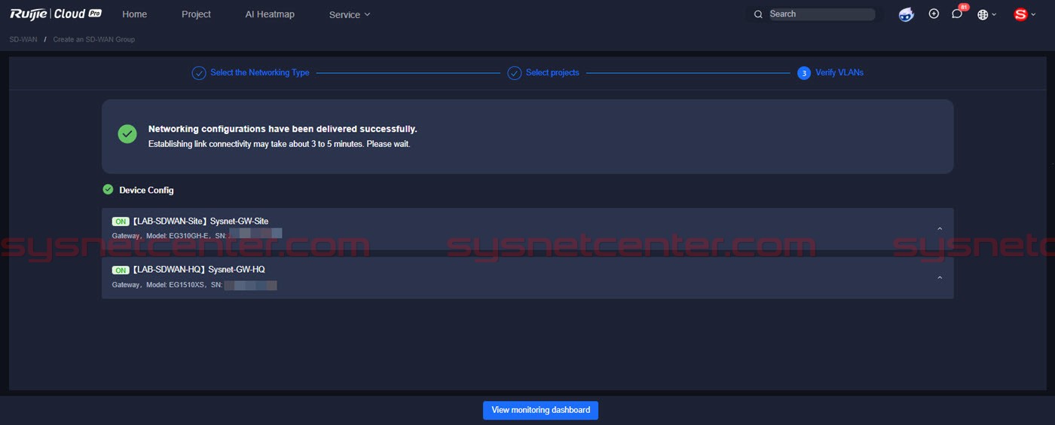Click View monitoring dashboard button

(540, 410)
